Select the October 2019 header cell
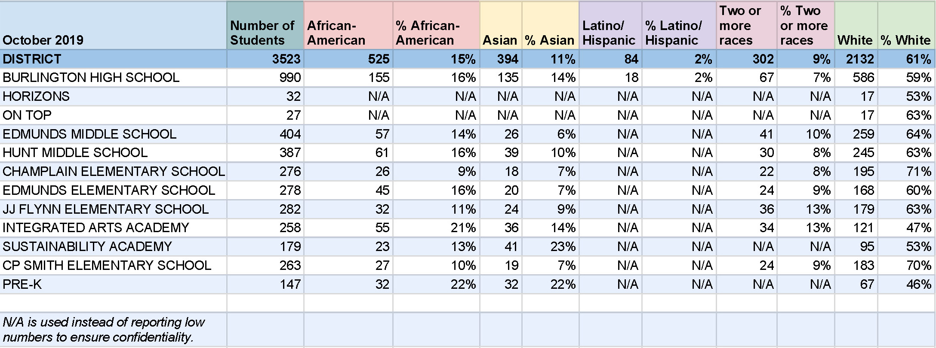The width and height of the screenshot is (936, 348). tap(113, 26)
